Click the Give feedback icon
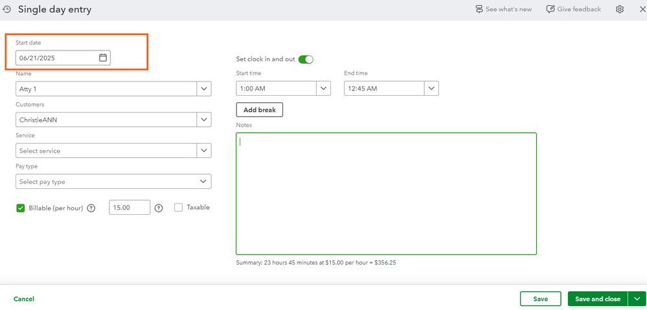The height and width of the screenshot is (310, 647). pos(551,10)
